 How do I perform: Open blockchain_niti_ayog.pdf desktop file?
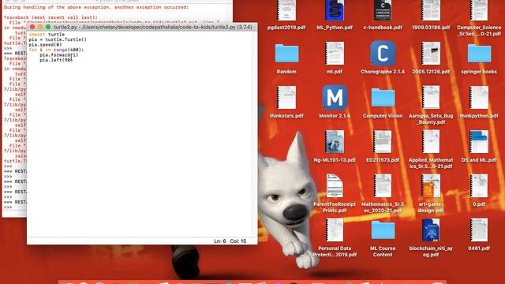[x=431, y=230]
